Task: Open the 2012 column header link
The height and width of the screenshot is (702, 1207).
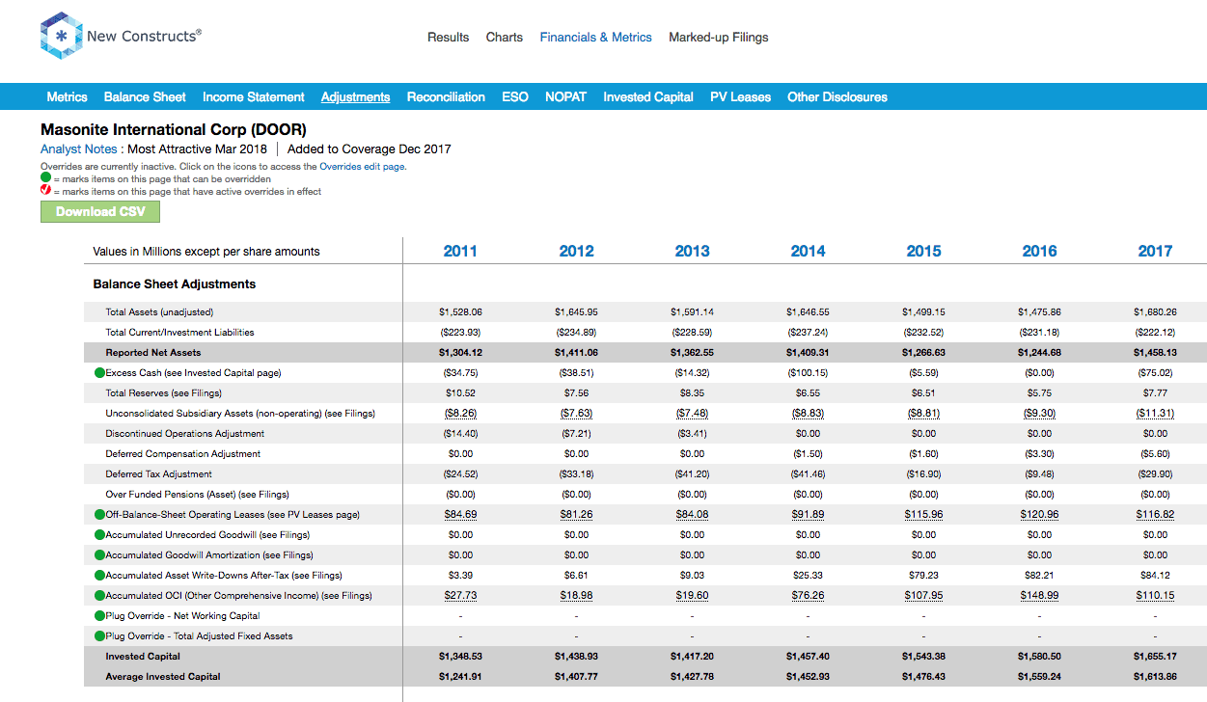Action: (x=576, y=251)
